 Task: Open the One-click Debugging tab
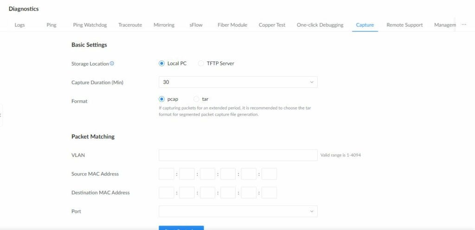click(x=320, y=25)
